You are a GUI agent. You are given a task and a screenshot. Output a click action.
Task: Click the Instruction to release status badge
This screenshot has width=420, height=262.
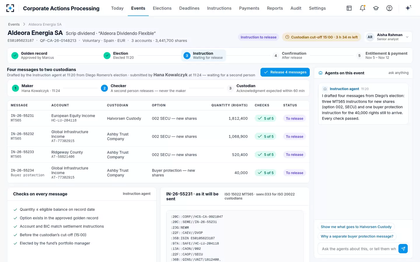pyautogui.click(x=258, y=37)
